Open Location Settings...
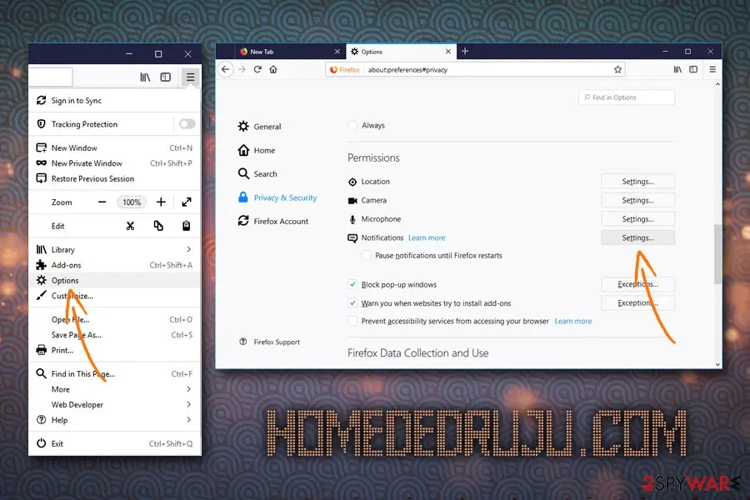The width and height of the screenshot is (750, 500). [637, 182]
